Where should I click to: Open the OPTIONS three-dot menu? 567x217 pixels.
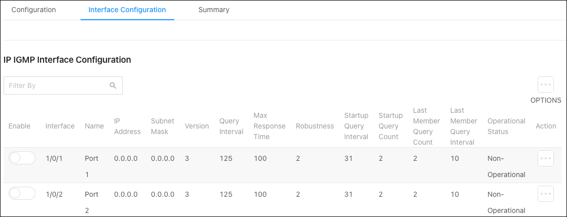coord(545,85)
